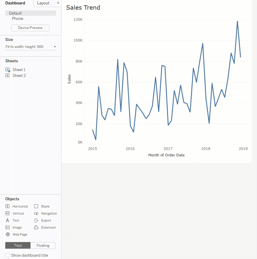257x259 pixels.
Task: Click the Text object icon
Action: 8,220
